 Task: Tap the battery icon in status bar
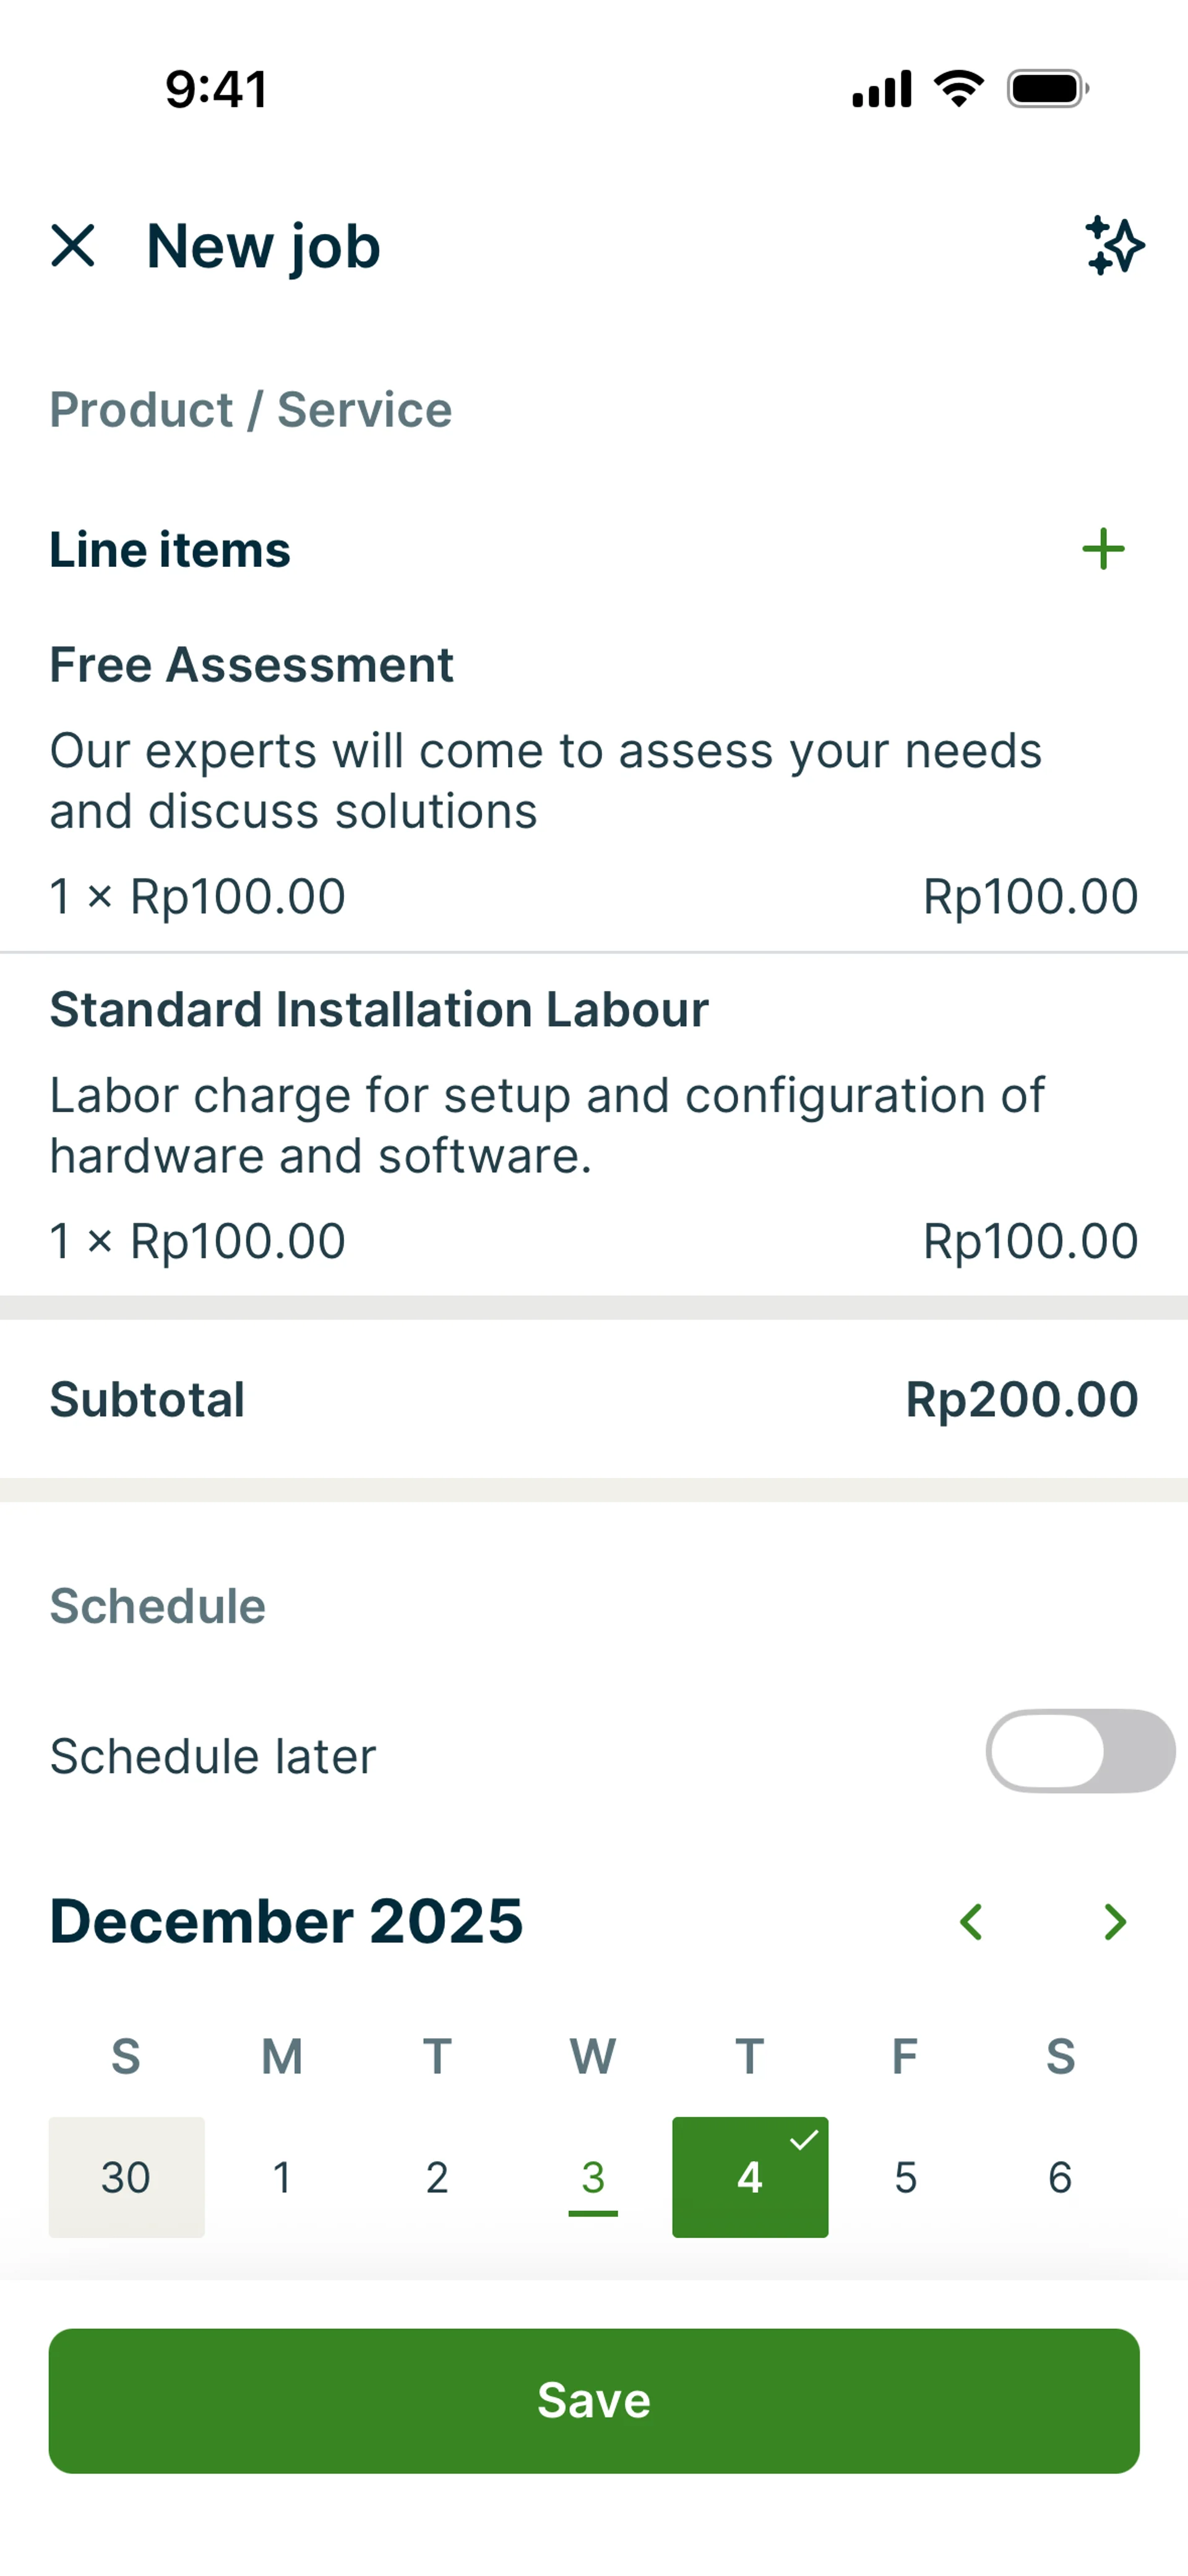1047,89
